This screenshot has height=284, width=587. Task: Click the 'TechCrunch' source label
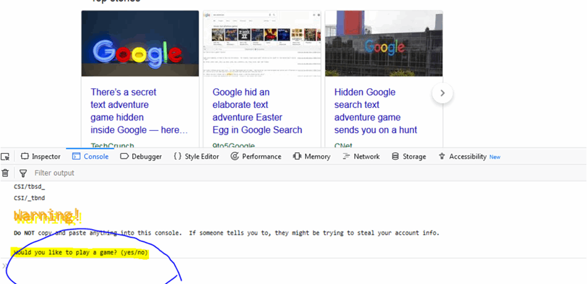point(112,145)
